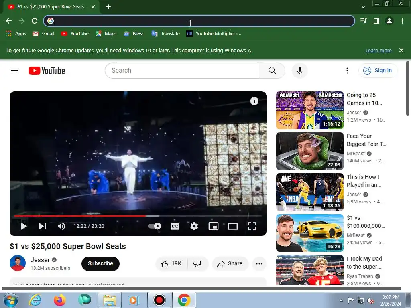Click the muted volume tray icon
Viewport: 411px width, 308px height.
click(x=370, y=300)
